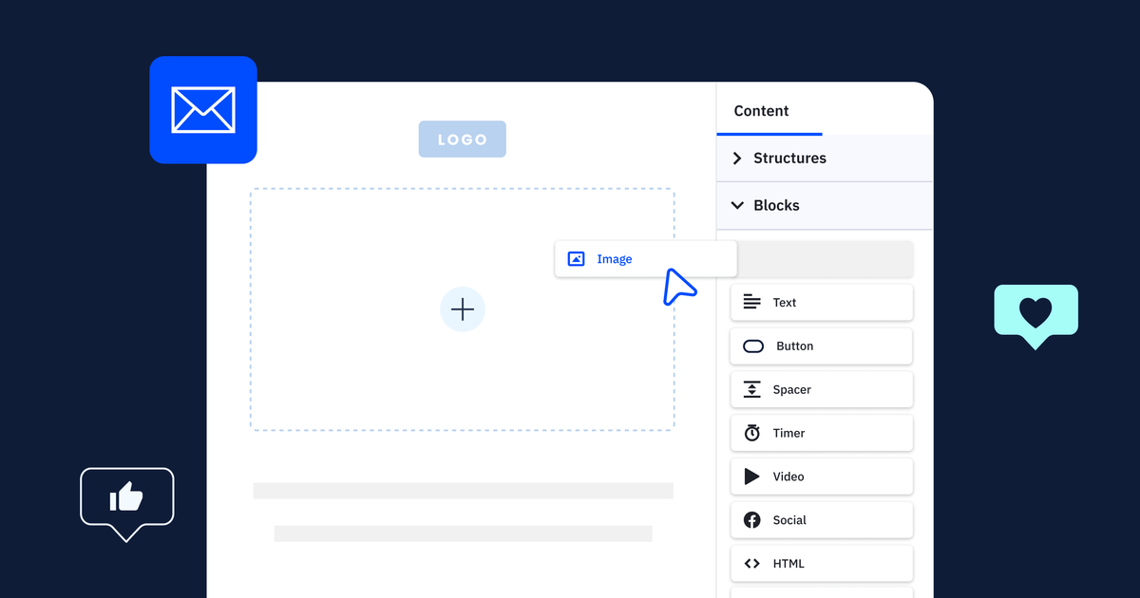Click the HTML code brackets icon
1140x598 pixels.
pyautogui.click(x=751, y=564)
